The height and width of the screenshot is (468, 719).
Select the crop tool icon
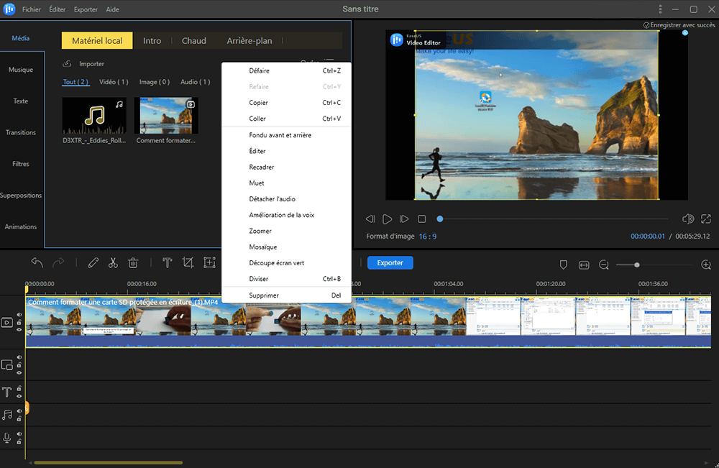pyautogui.click(x=188, y=262)
